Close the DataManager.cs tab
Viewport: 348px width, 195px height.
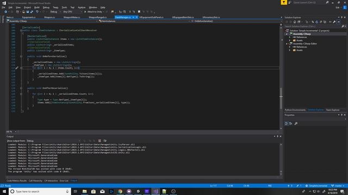136,17
